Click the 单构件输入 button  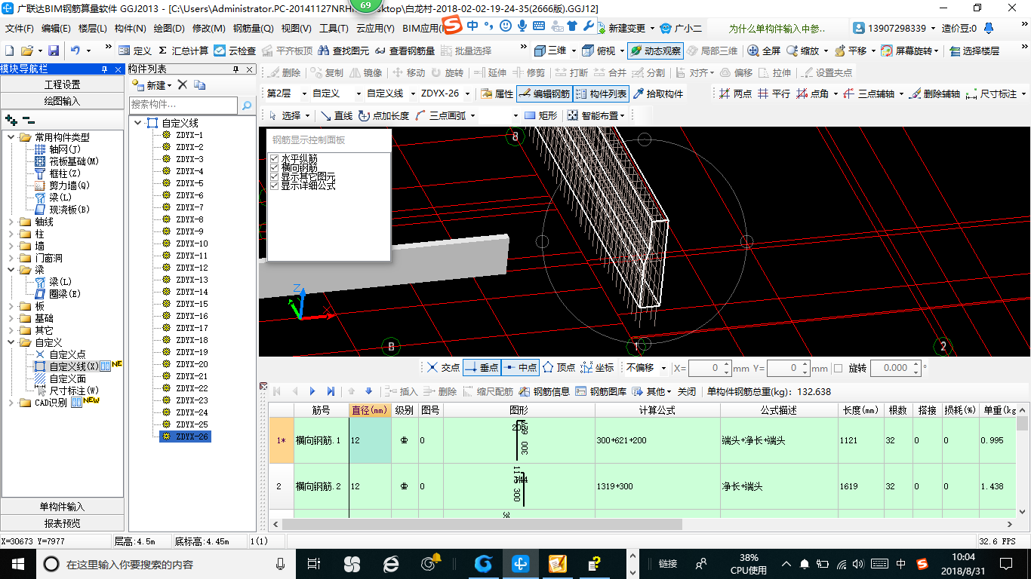coord(63,507)
